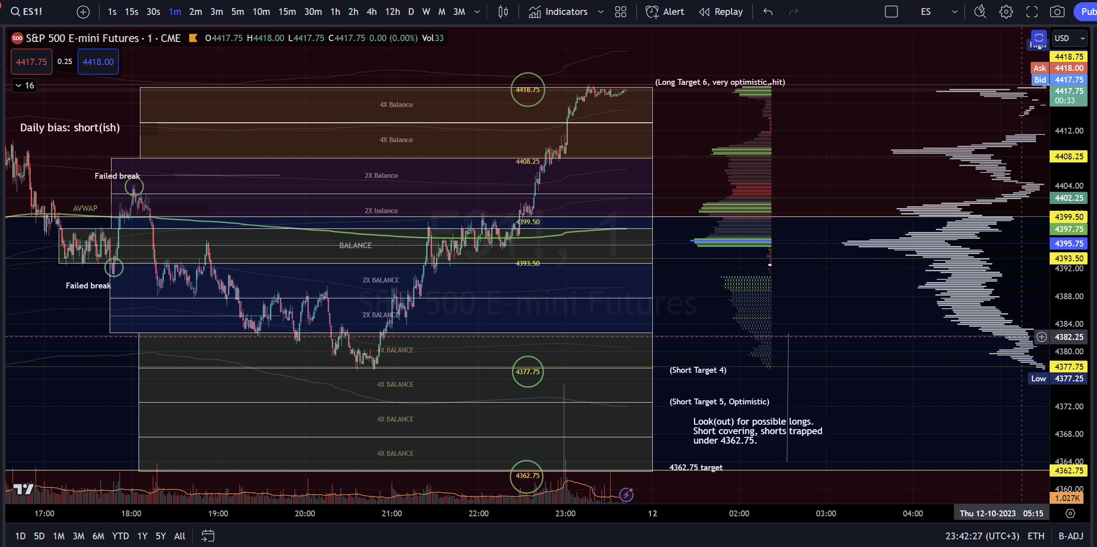Start bar Replay mode
The image size is (1097, 547).
(721, 12)
